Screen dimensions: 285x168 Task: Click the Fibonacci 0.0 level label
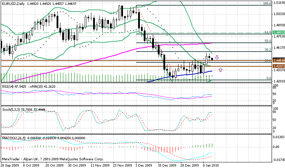pyautogui.click(x=269, y=78)
